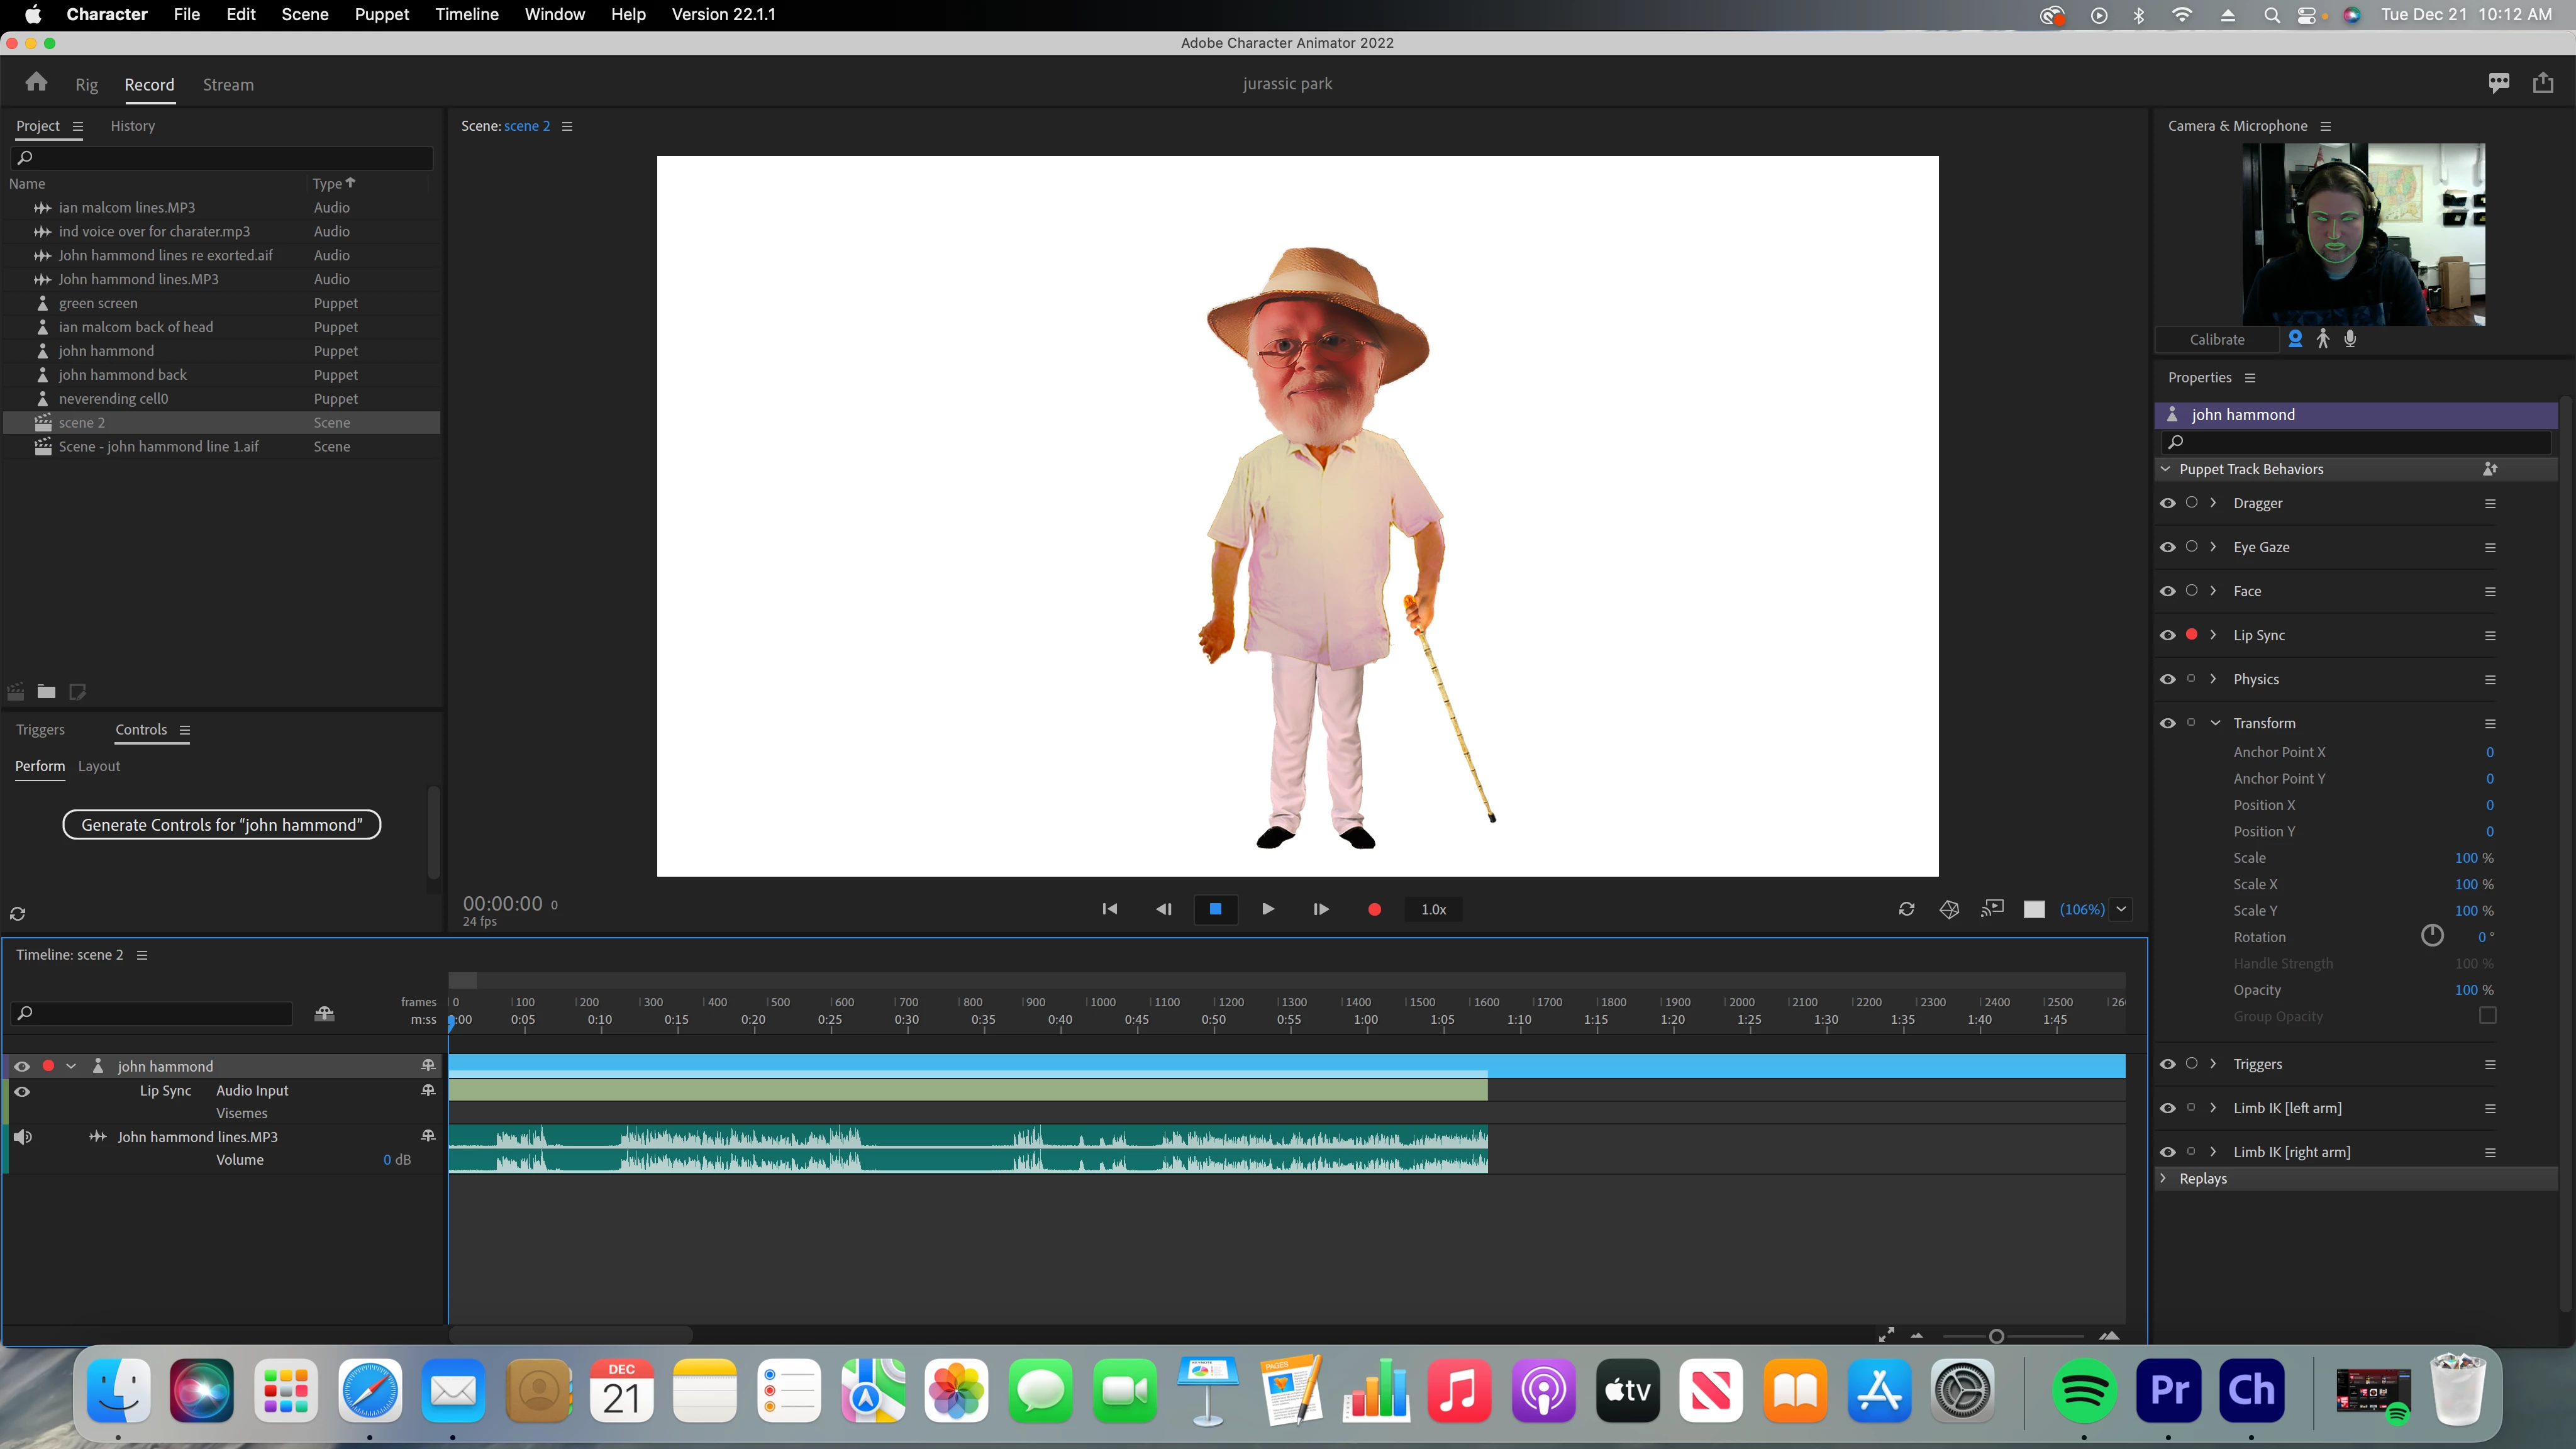Open the share export icon top right
The image size is (2576, 1449).
coord(2543,83)
